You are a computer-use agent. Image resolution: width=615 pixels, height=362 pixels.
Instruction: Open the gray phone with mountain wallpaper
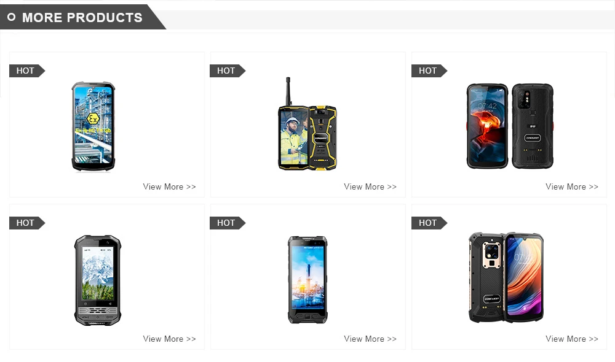(98, 280)
